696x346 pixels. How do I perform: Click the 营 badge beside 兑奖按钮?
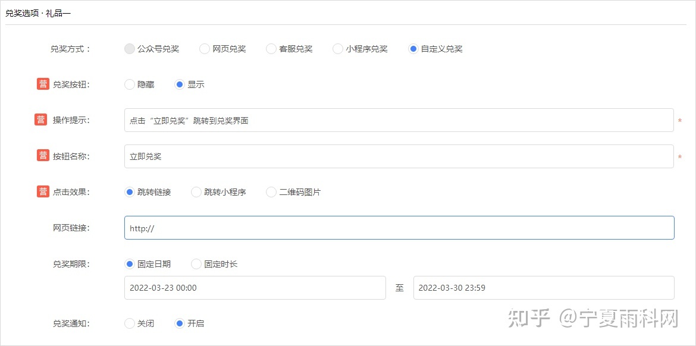(43, 84)
